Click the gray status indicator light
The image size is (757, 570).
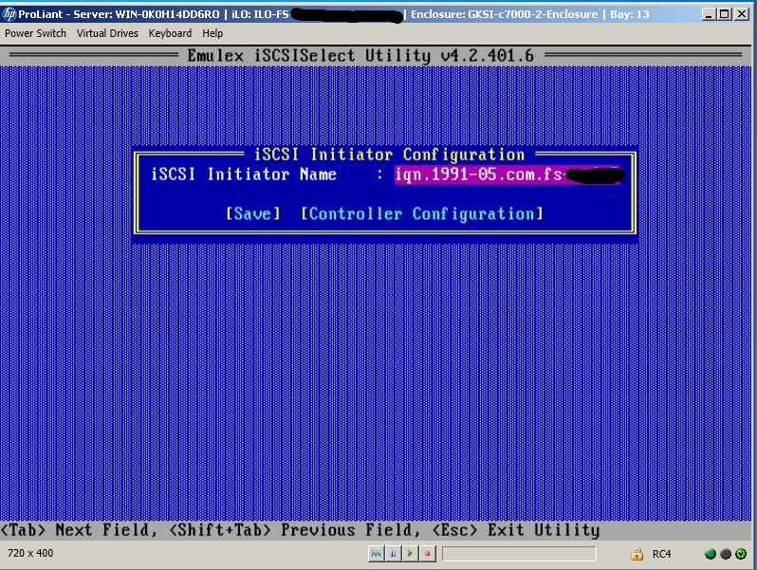coord(725,554)
